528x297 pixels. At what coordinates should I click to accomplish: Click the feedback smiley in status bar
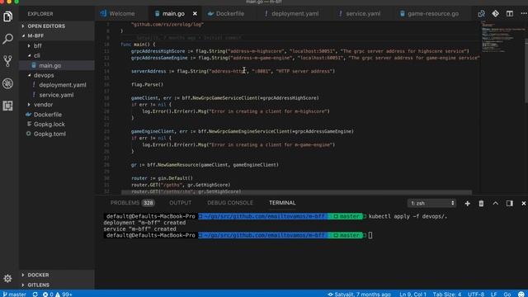point(521,295)
